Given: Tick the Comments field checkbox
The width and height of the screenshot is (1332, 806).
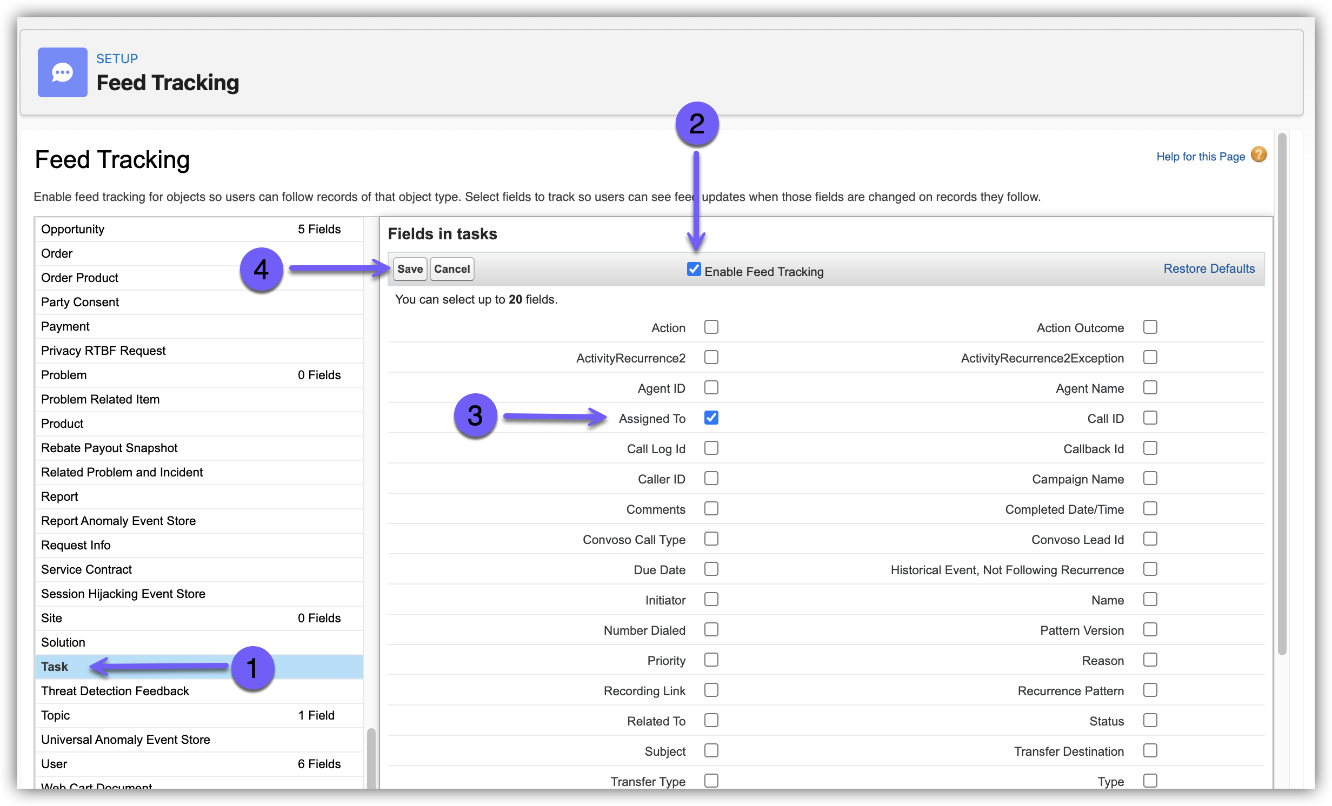Looking at the screenshot, I should click(x=711, y=508).
